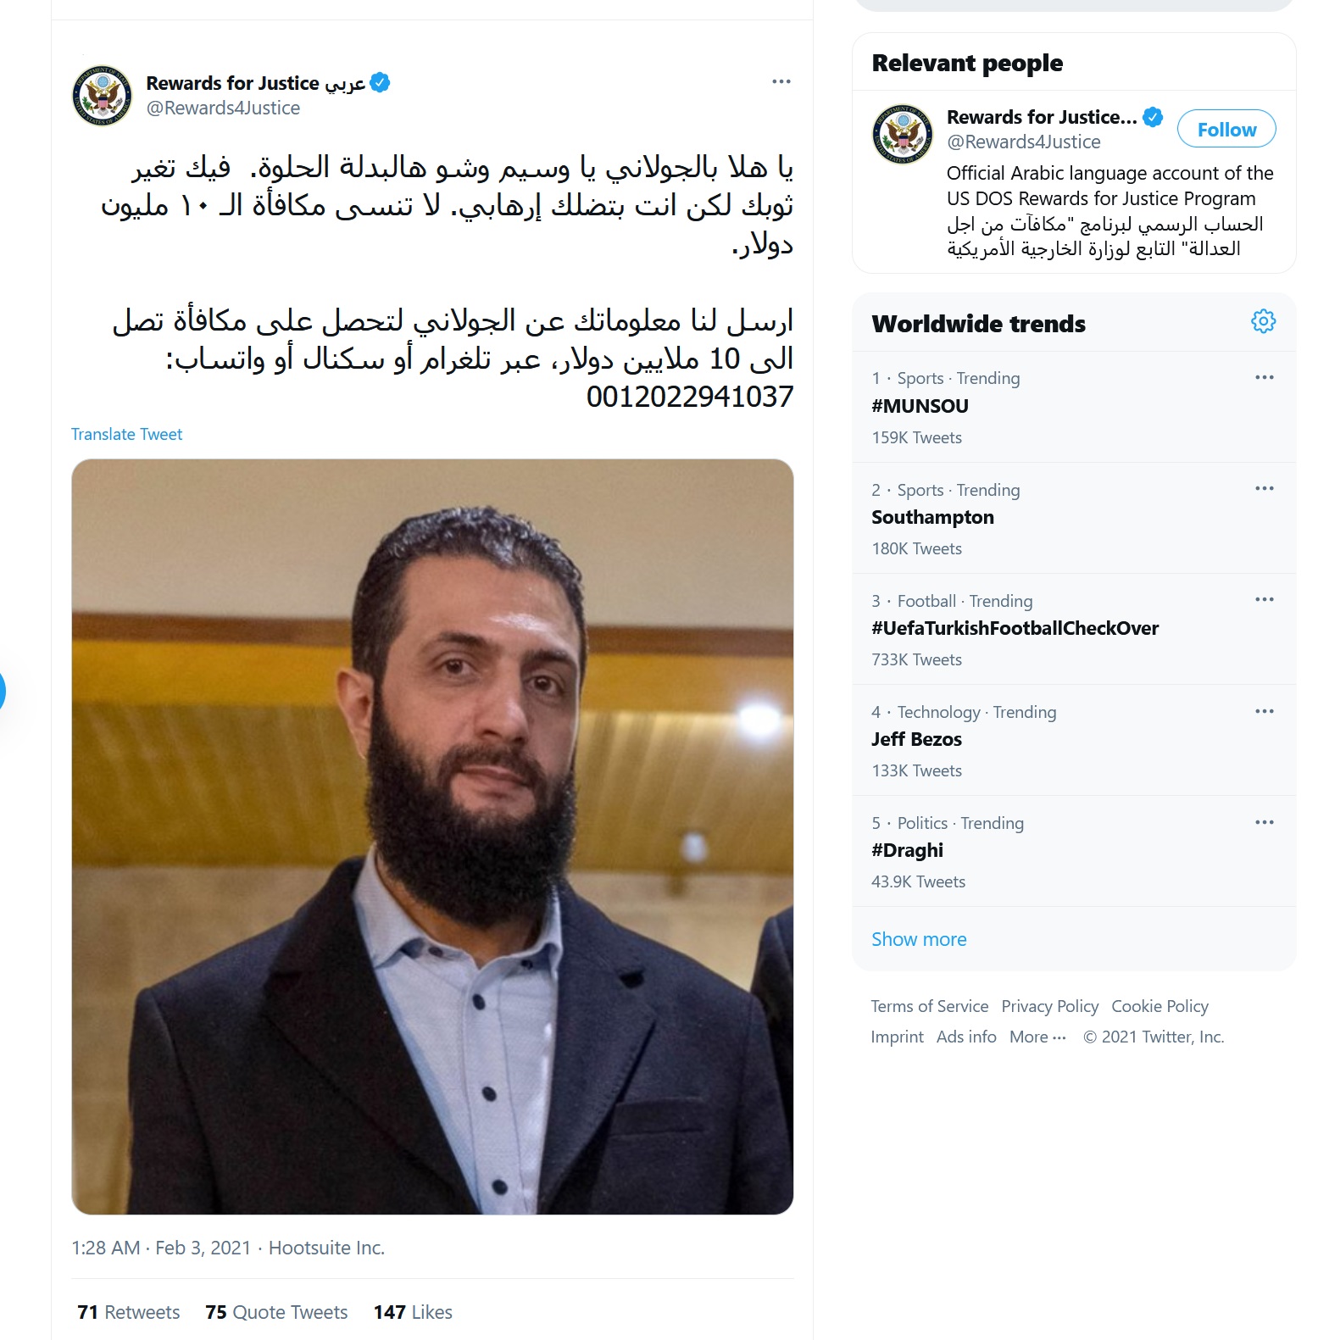Image resolution: width=1318 pixels, height=1340 pixels.
Task: Open the Privacy Policy footer link
Action: (x=1049, y=1006)
